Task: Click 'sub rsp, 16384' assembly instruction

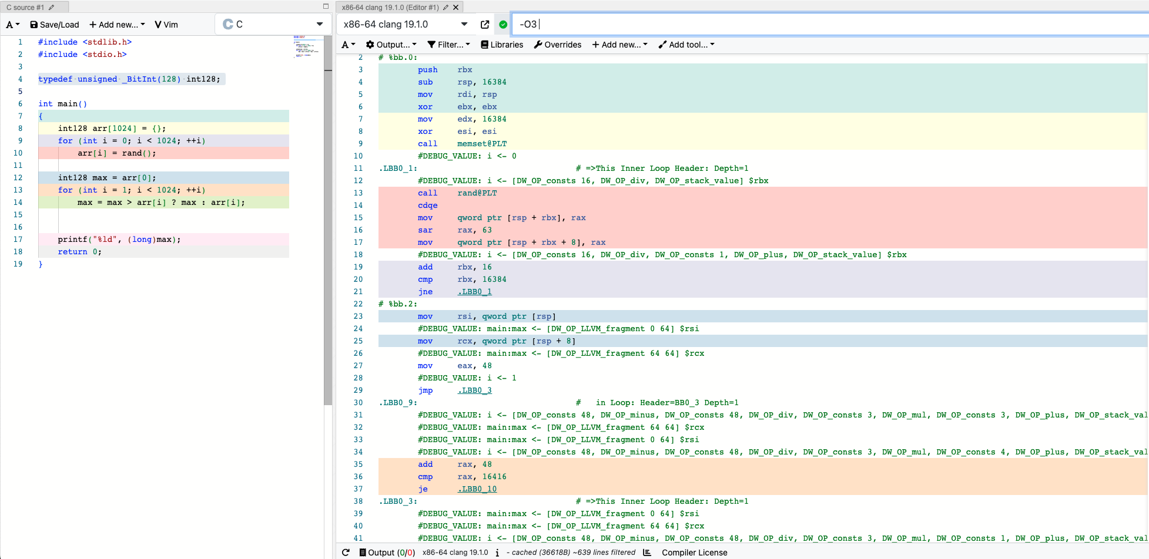Action: pos(462,82)
